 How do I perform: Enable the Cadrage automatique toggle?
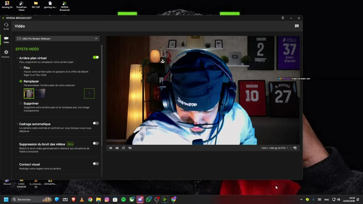[96, 123]
